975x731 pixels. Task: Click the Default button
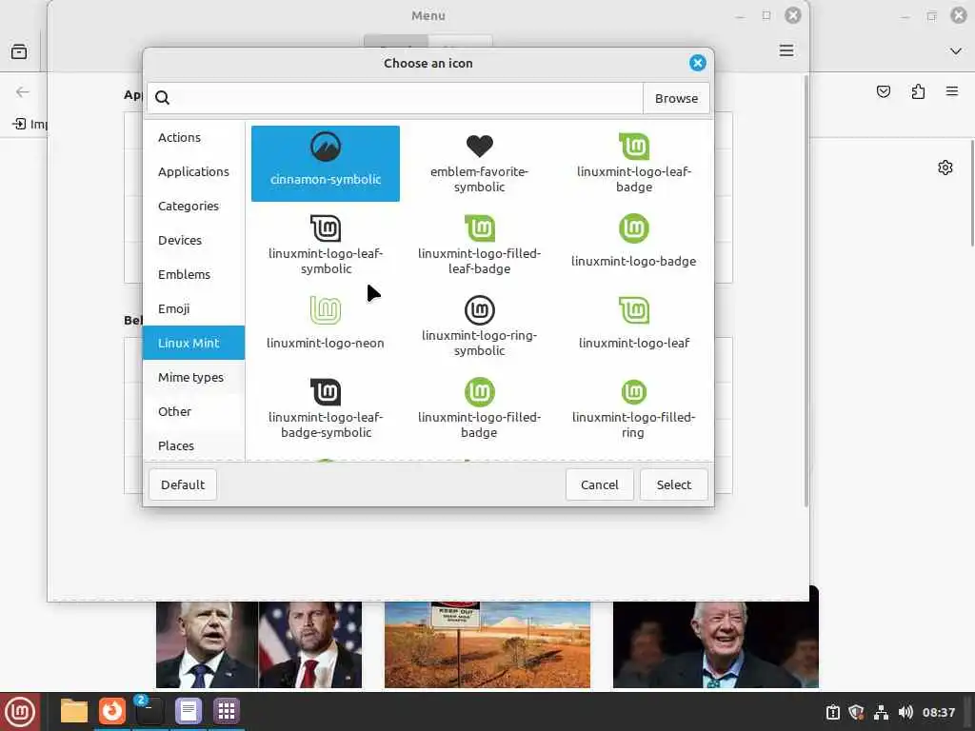pyautogui.click(x=182, y=484)
